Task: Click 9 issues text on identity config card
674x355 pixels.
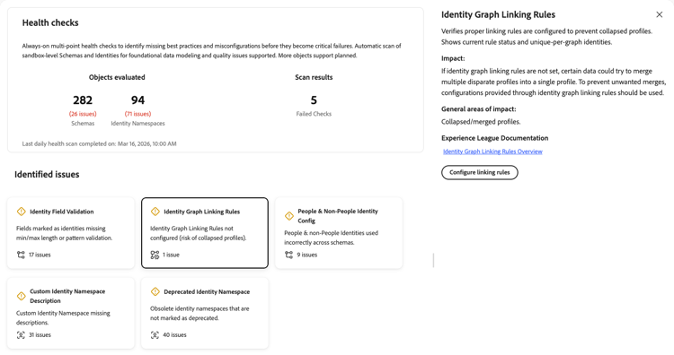Action: coord(307,255)
